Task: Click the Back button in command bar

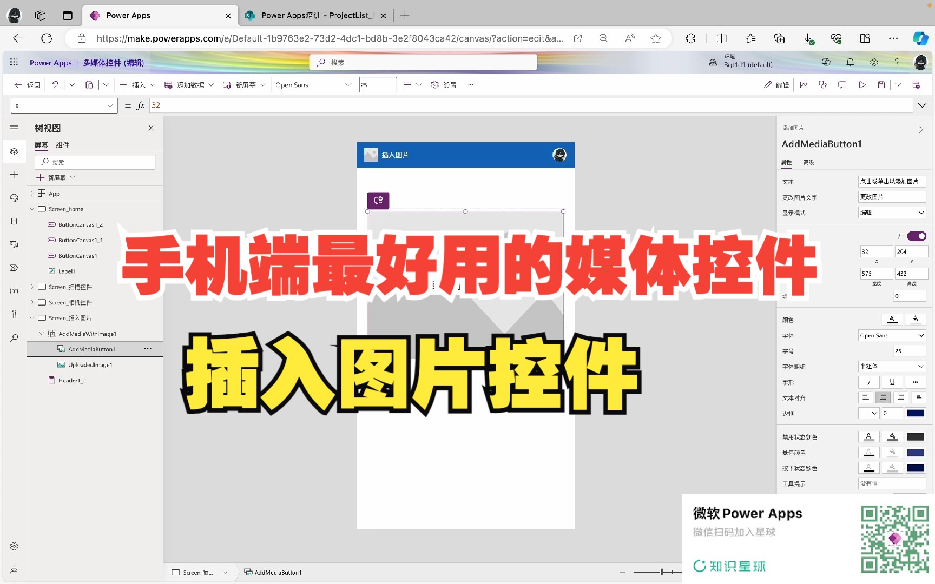Action: point(28,84)
